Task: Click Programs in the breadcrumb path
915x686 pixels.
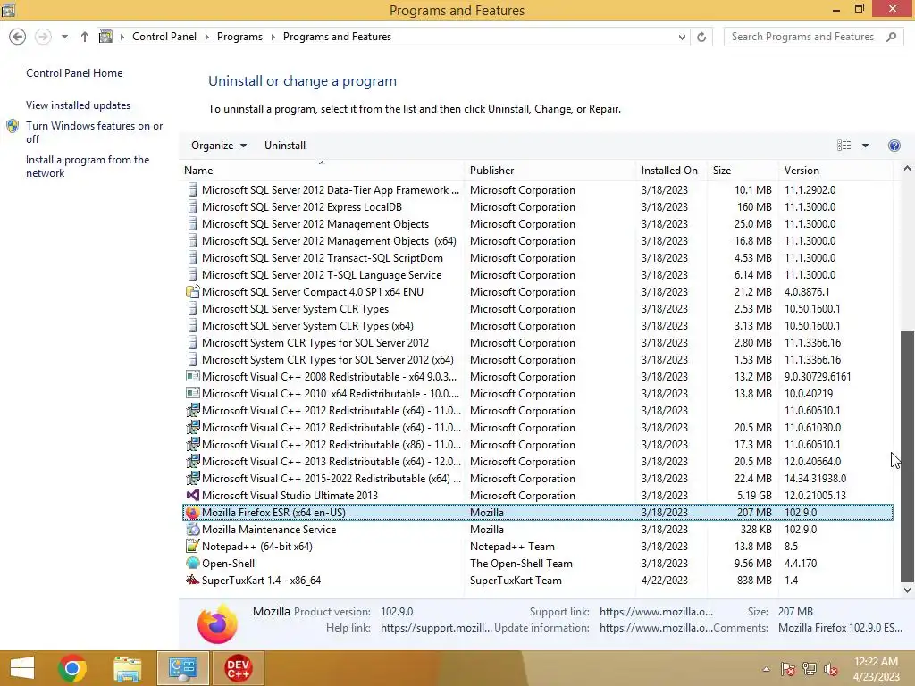Action: 239,37
